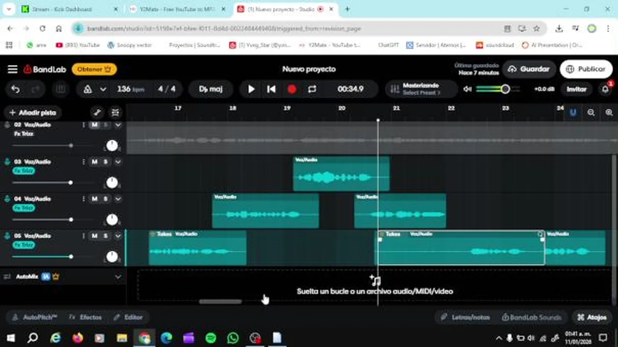Open WhatsApp from the taskbar

tap(233, 338)
